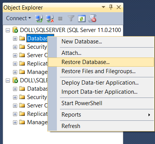Select the first server's Replication label
Viewport: 155px width, 144px height.
click(37, 64)
